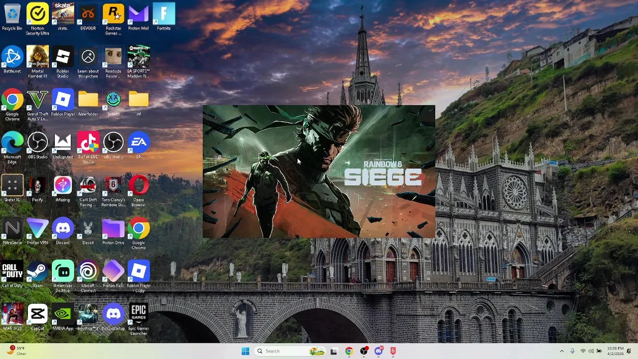Launch Proton VPN shortcut

[37, 232]
